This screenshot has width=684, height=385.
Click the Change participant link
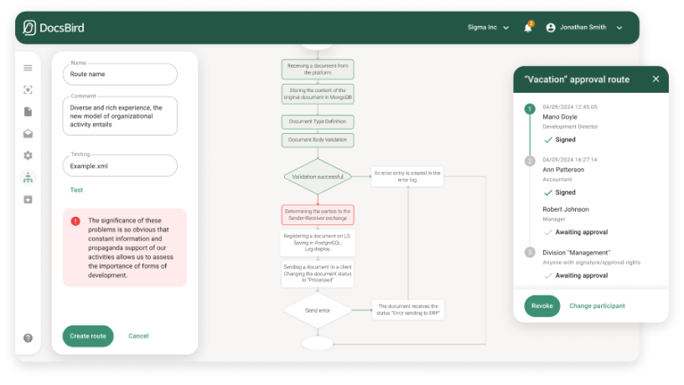coord(597,305)
